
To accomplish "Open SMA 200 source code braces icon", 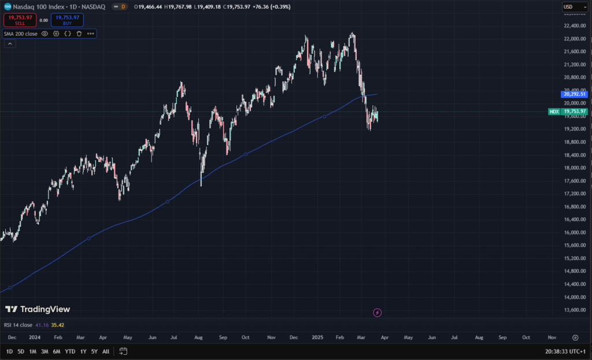I will [68, 34].
